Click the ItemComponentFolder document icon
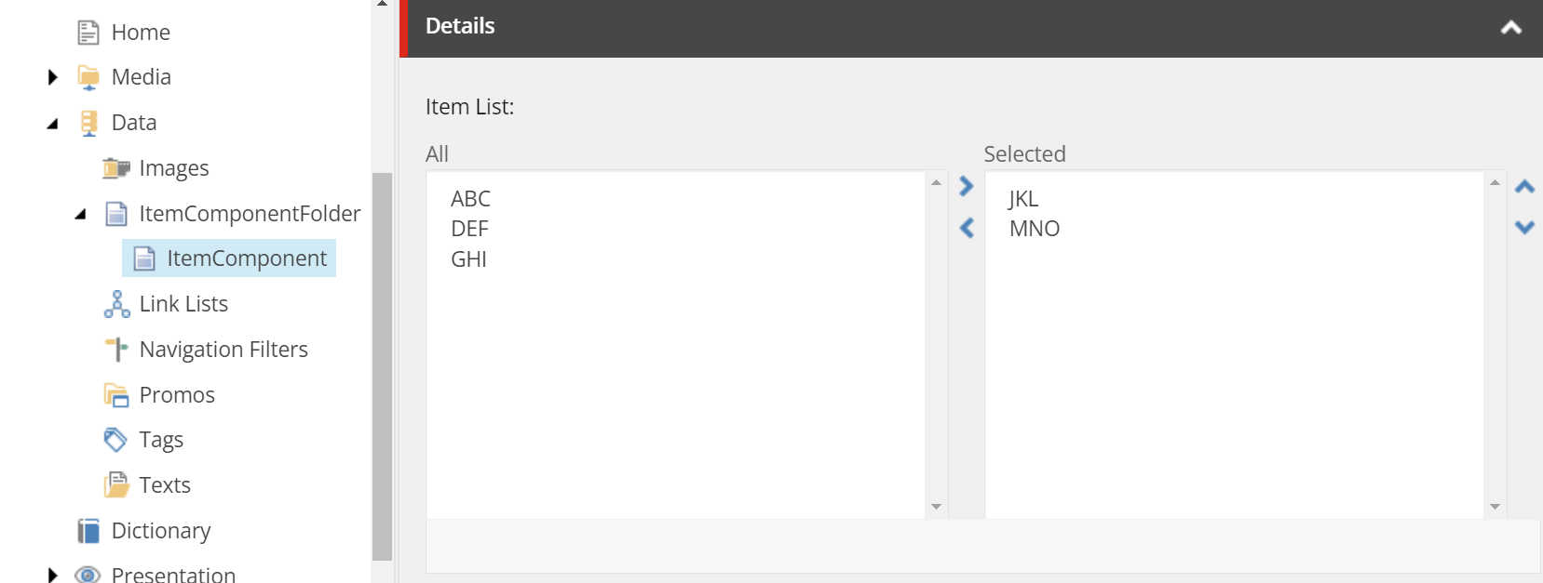The image size is (1543, 583). [x=116, y=214]
